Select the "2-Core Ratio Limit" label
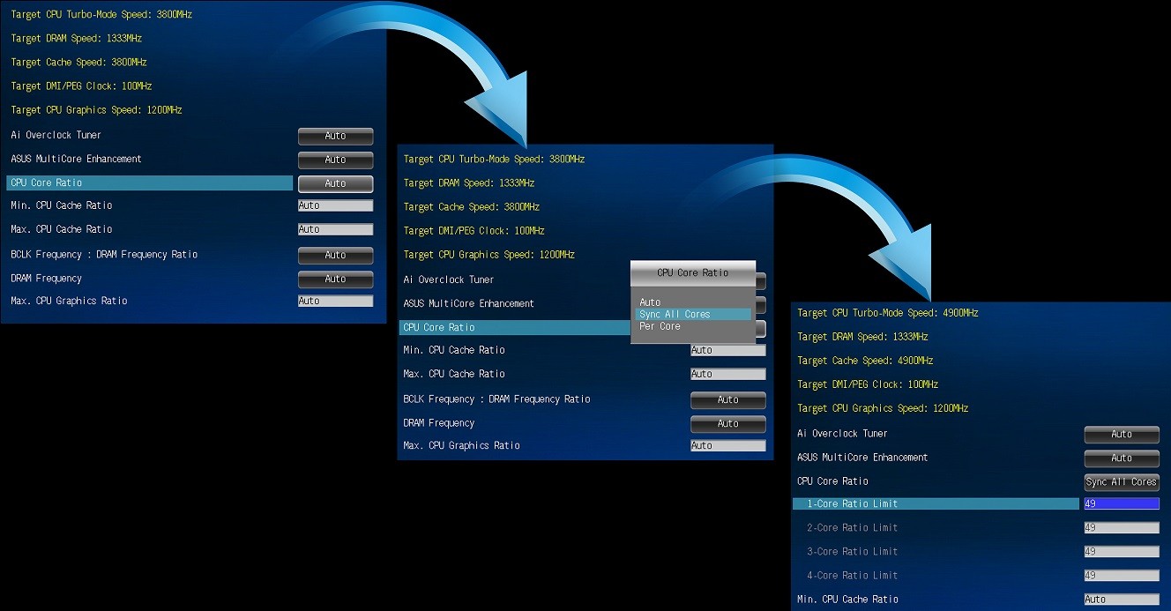The height and width of the screenshot is (611, 1171). click(852, 528)
